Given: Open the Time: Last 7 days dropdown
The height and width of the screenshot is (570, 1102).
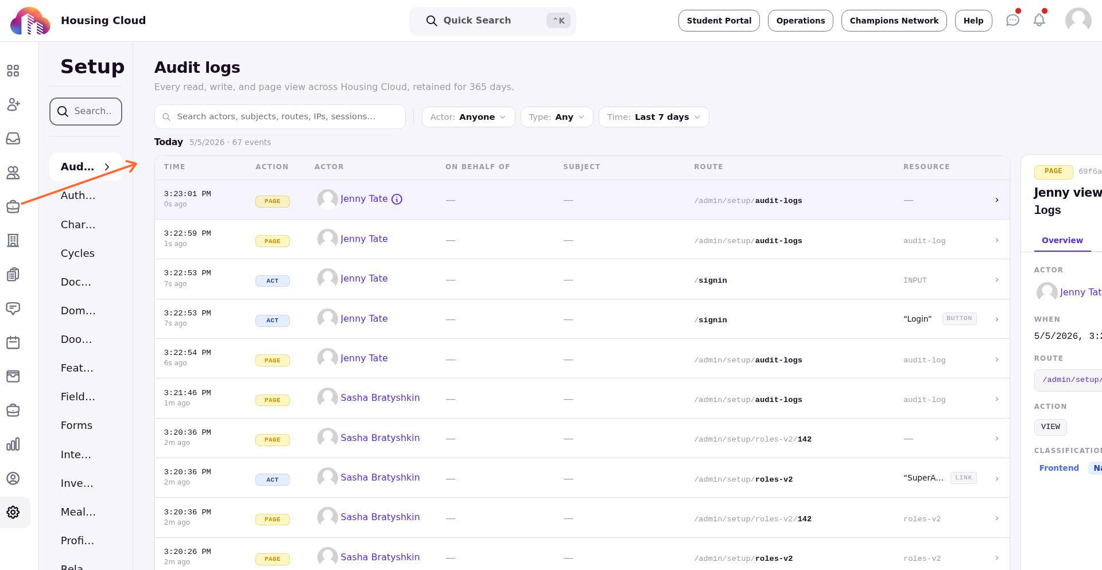Looking at the screenshot, I should [x=654, y=117].
